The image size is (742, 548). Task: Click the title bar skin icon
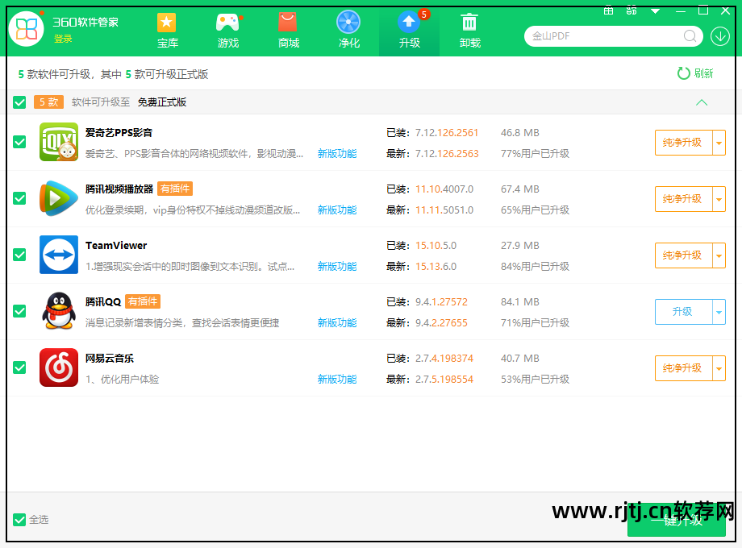point(632,10)
